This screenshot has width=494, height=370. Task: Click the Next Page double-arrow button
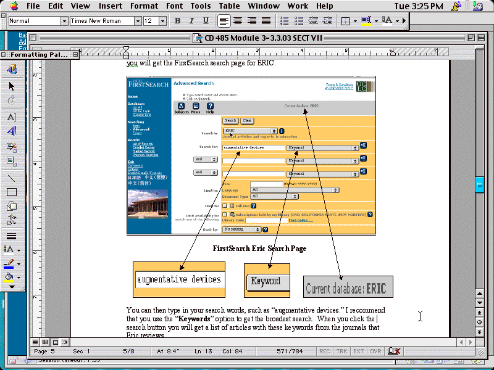[x=480, y=332]
